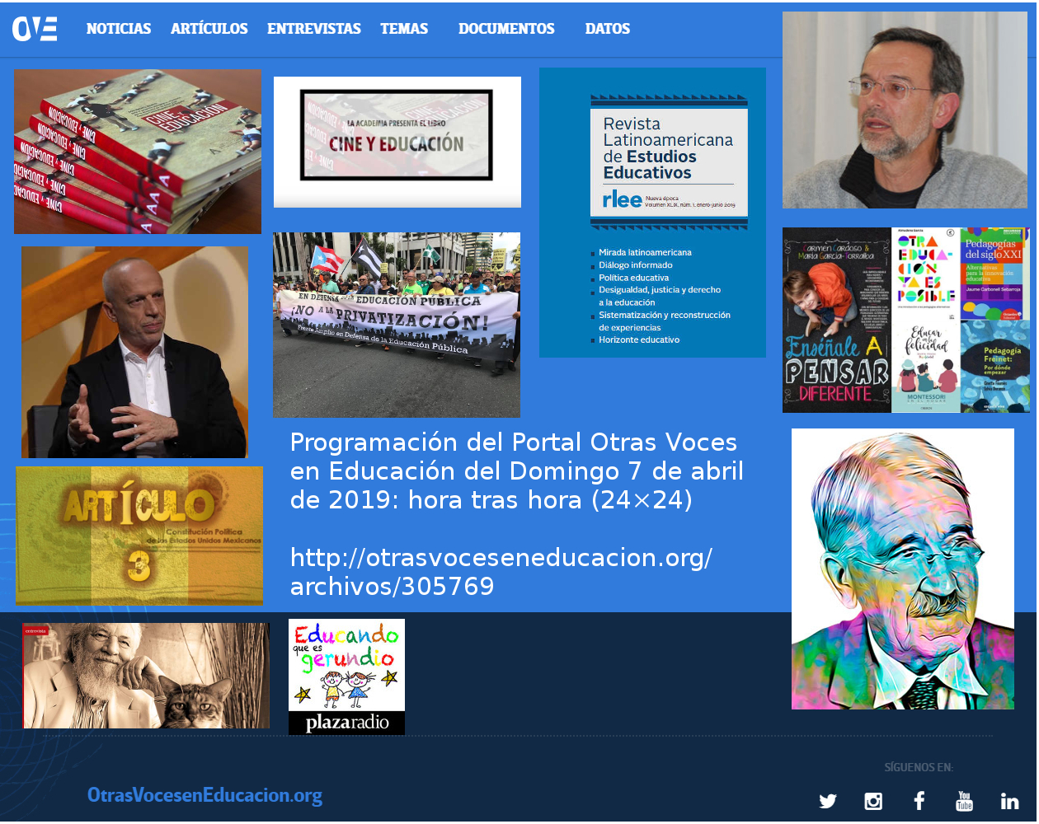Open the Enséñale a Pensar Diferente book collage
This screenshot has width=1039, height=824.
(x=905, y=320)
